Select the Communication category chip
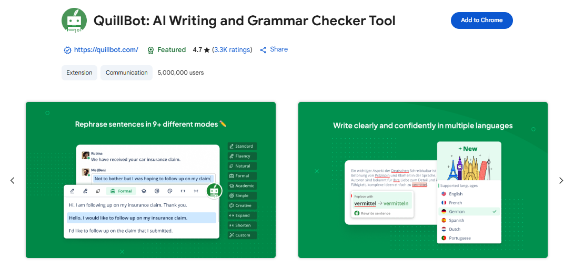The height and width of the screenshot is (269, 574). tap(126, 73)
